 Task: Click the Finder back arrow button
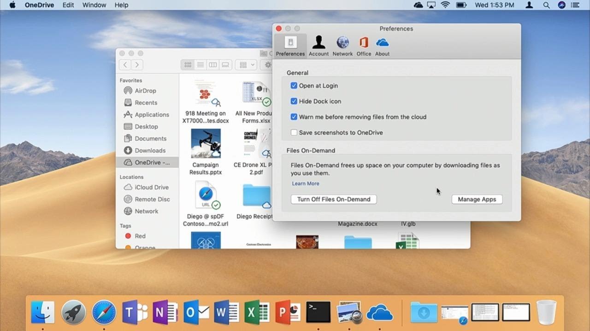coord(125,65)
